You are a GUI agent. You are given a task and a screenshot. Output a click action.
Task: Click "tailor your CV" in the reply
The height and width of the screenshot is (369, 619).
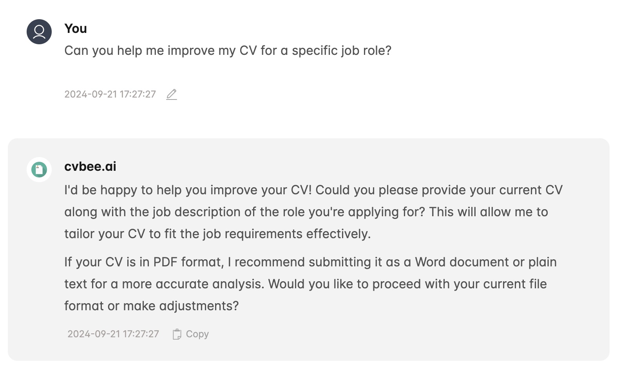[105, 234]
